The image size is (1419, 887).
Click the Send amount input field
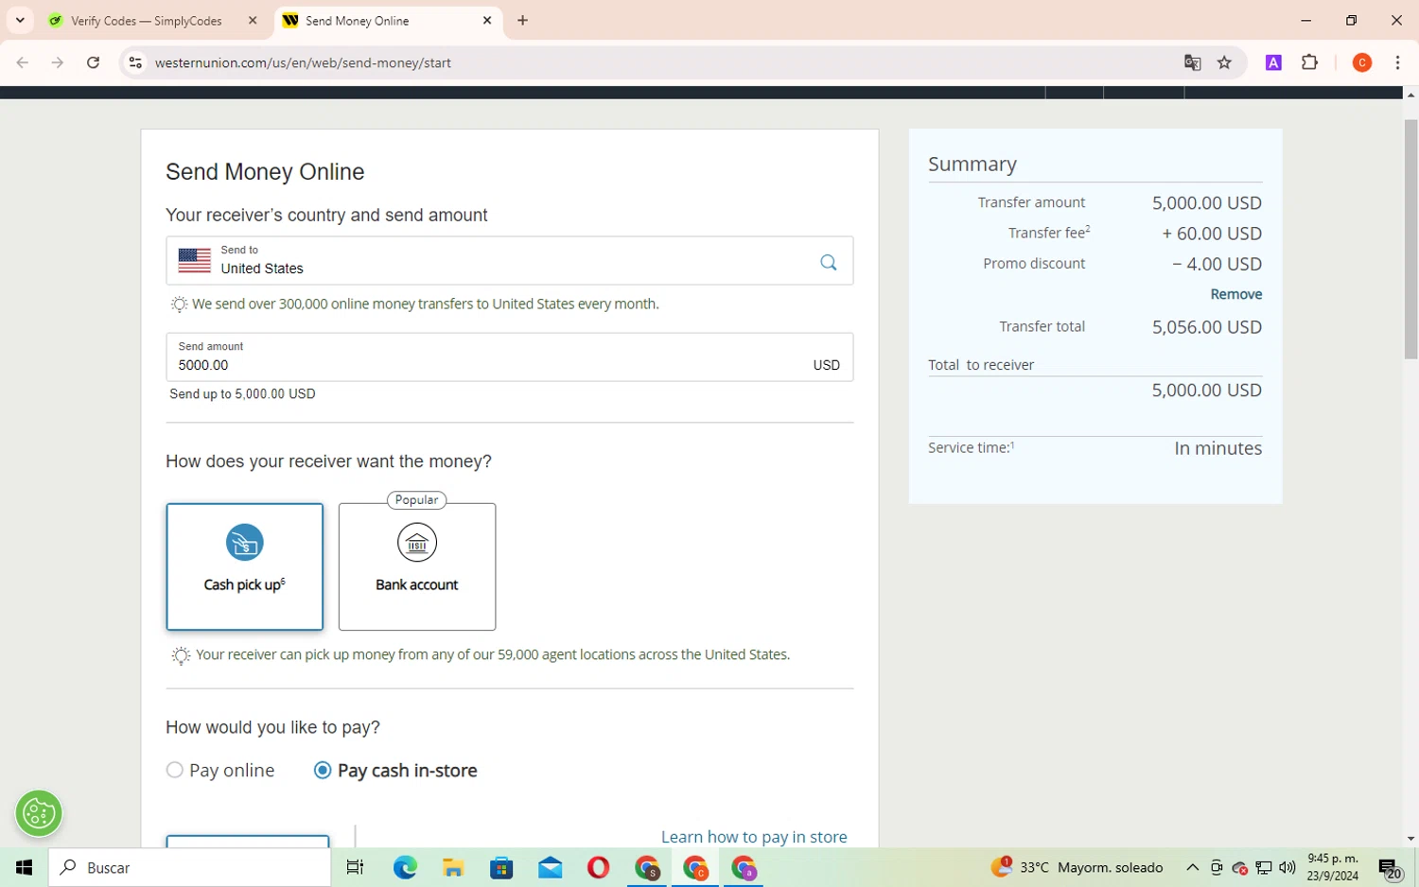pos(509,357)
